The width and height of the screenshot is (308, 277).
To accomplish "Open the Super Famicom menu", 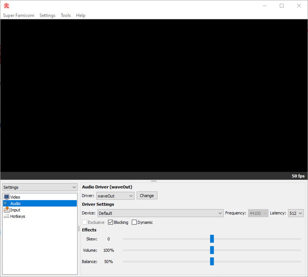I will tap(18, 15).
